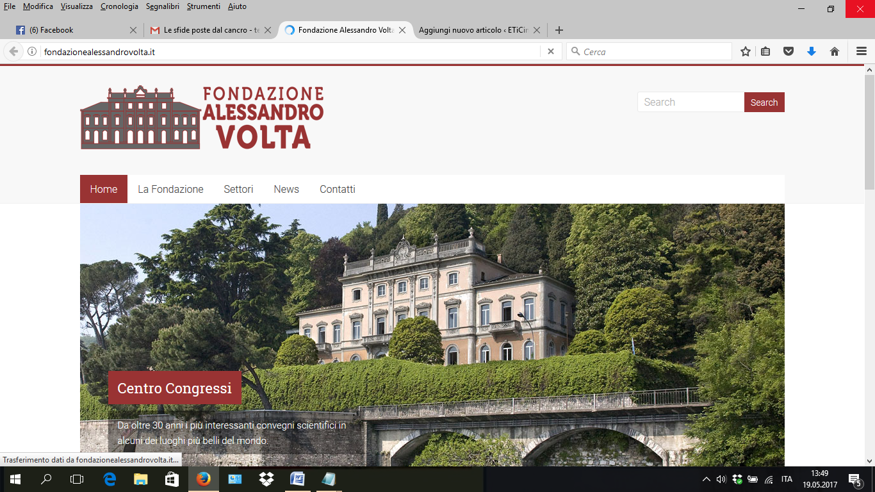
Task: Click the Contatti navigation link
Action: point(338,190)
